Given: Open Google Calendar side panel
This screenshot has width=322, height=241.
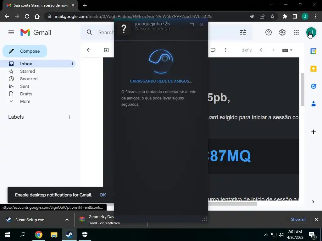Looking at the screenshot, I should pyautogui.click(x=314, y=51).
